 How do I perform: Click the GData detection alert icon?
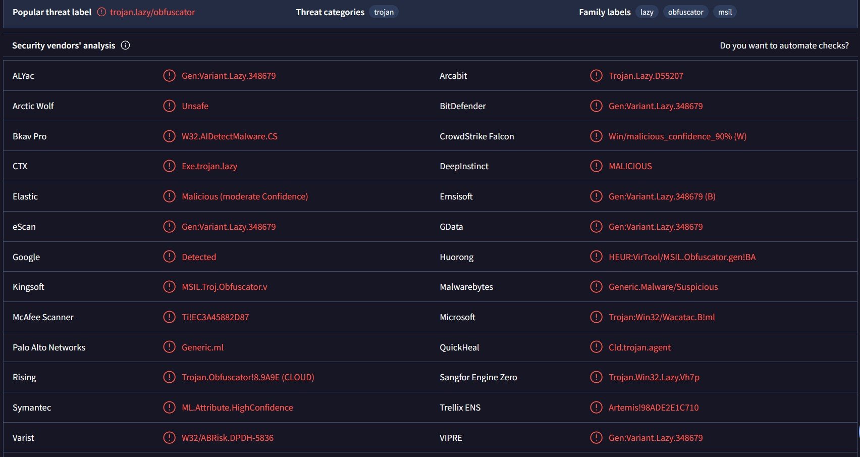pos(596,227)
